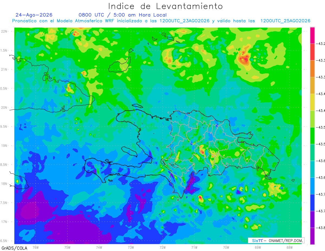Click the '71W' longitude label

[x=194, y=247]
